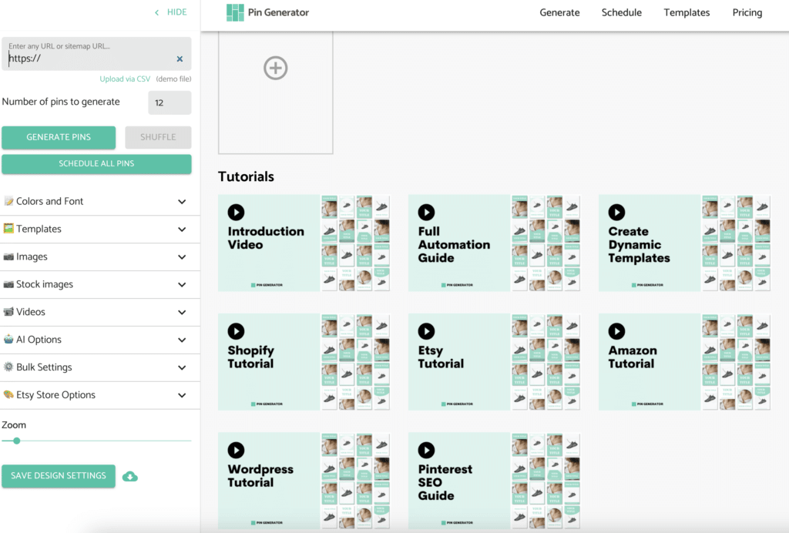789x533 pixels.
Task: Click the GENERATE PINS button
Action: pyautogui.click(x=59, y=137)
